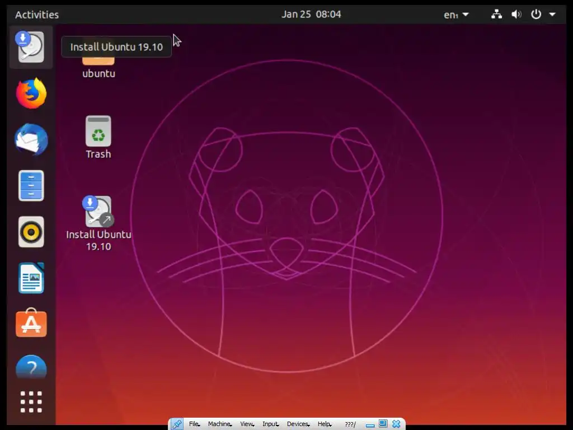This screenshot has width=573, height=430.
Task: Open the VirtualBox File menu
Action: click(x=194, y=424)
